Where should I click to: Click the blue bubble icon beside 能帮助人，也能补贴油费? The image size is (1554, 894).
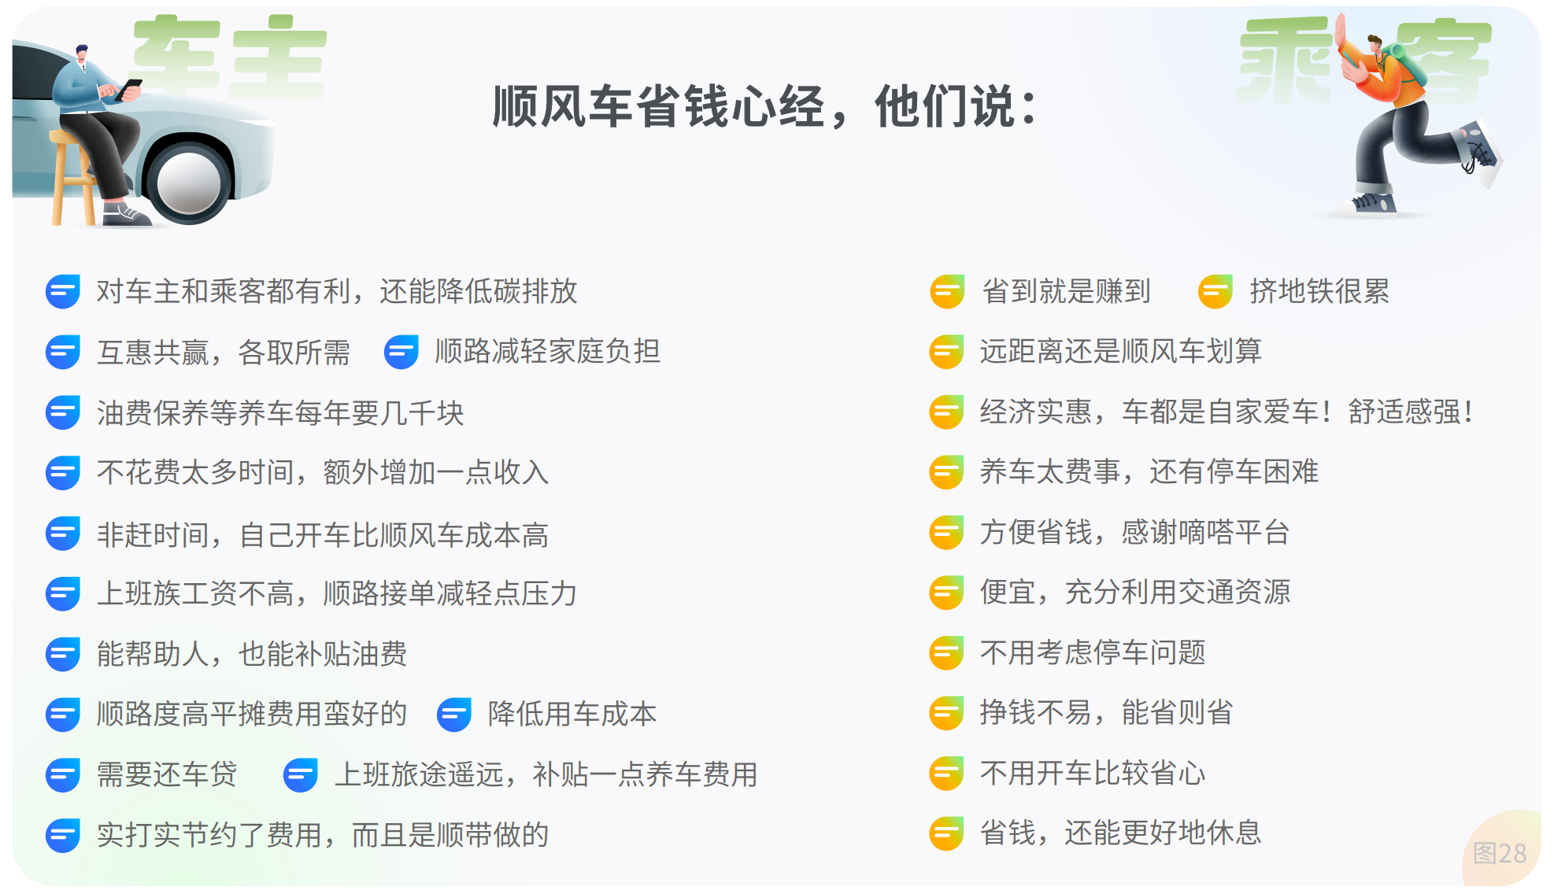click(x=63, y=654)
